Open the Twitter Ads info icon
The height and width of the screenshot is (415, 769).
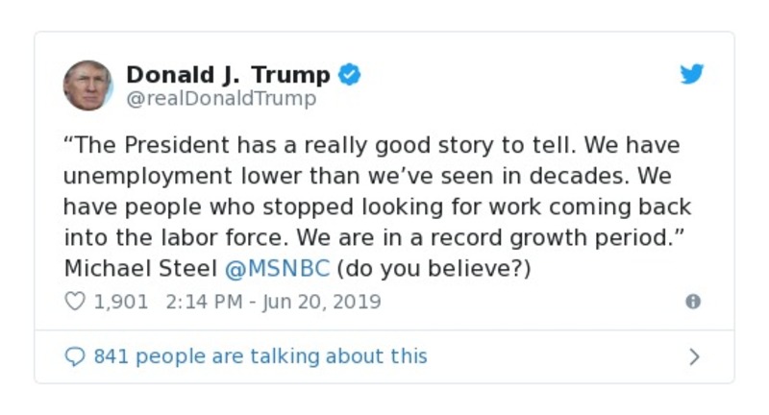tap(692, 302)
